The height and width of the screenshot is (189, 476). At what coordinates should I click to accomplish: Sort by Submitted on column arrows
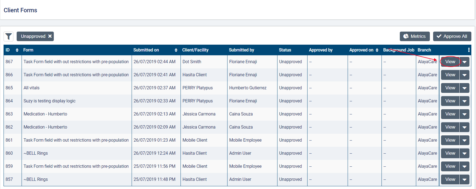176,50
